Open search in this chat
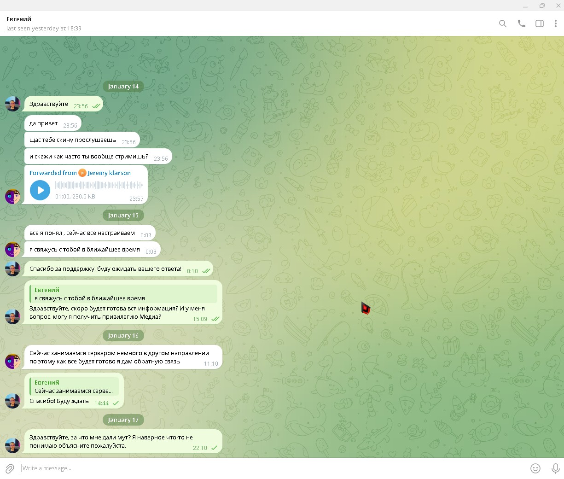564x479 pixels. tap(503, 23)
